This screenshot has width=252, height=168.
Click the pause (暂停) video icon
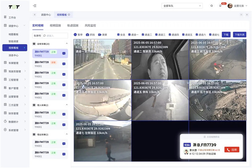pyautogui.click(x=76, y=35)
